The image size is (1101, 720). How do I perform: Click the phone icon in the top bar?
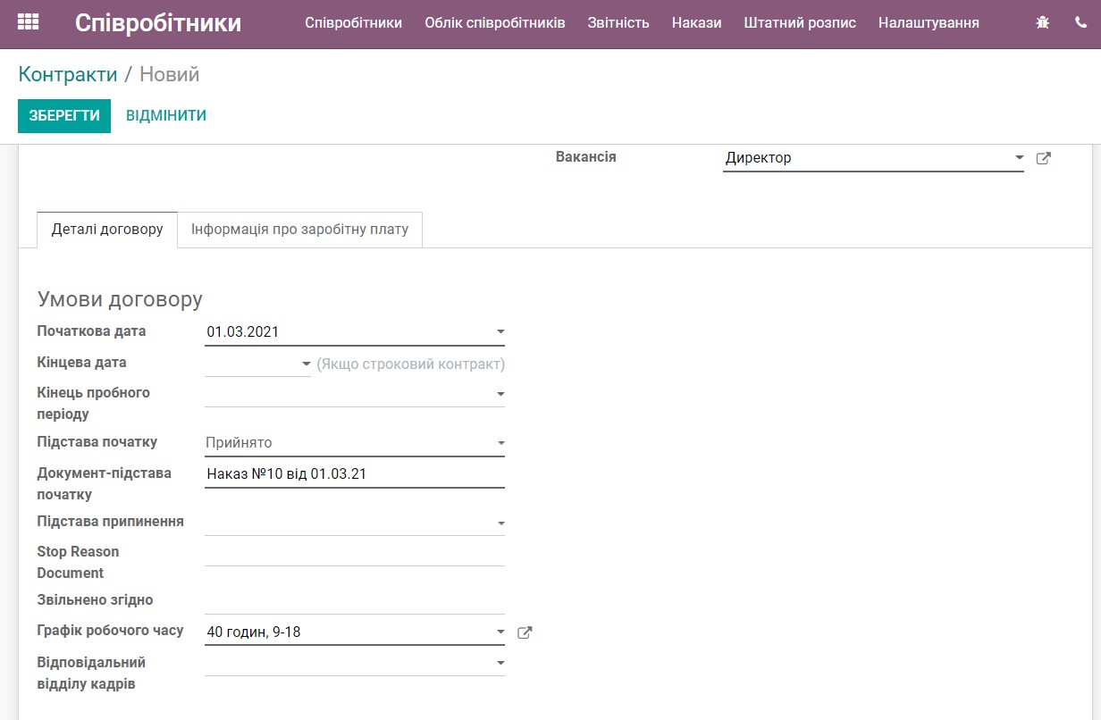(x=1081, y=21)
